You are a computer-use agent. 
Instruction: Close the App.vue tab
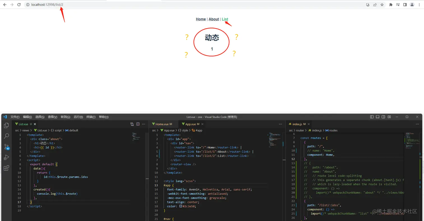tap(202, 124)
